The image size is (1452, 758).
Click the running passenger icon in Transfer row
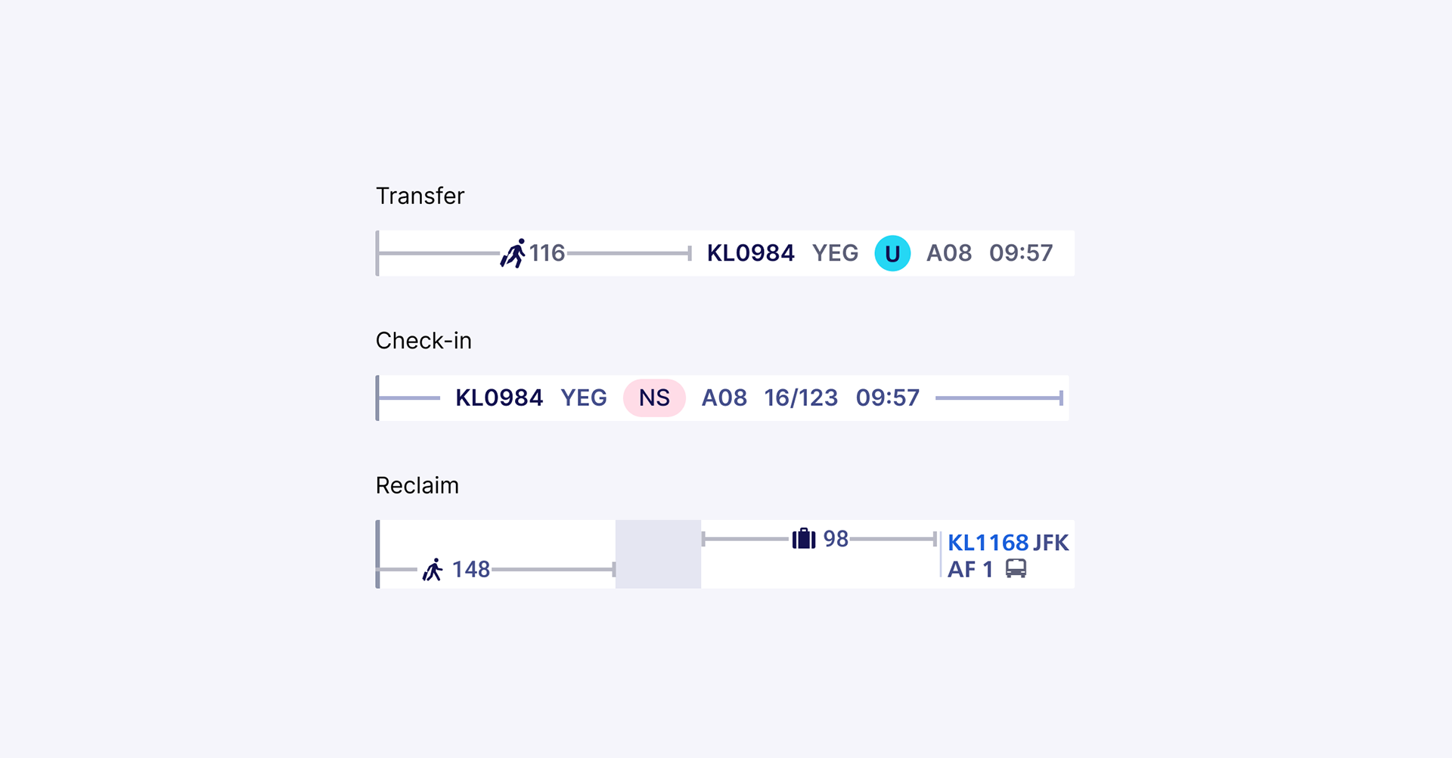513,254
